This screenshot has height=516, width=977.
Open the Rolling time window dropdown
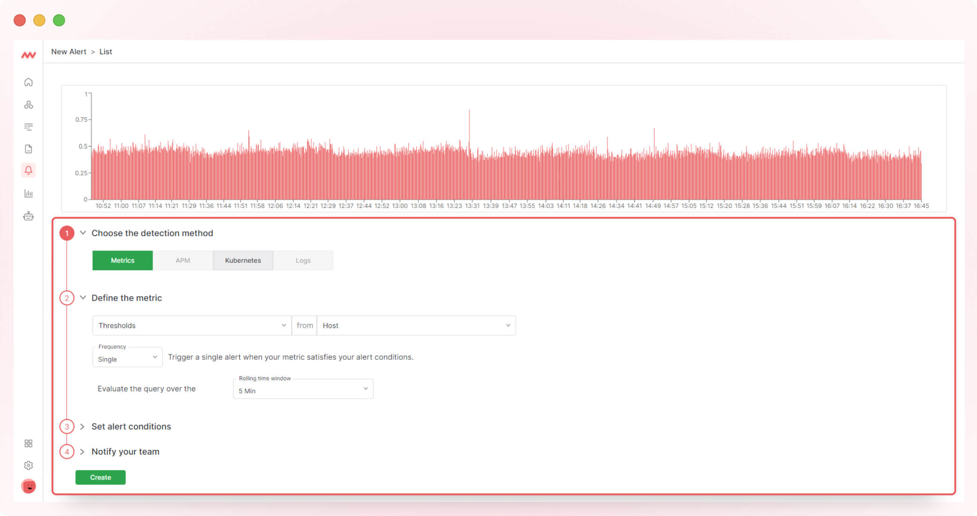(303, 389)
